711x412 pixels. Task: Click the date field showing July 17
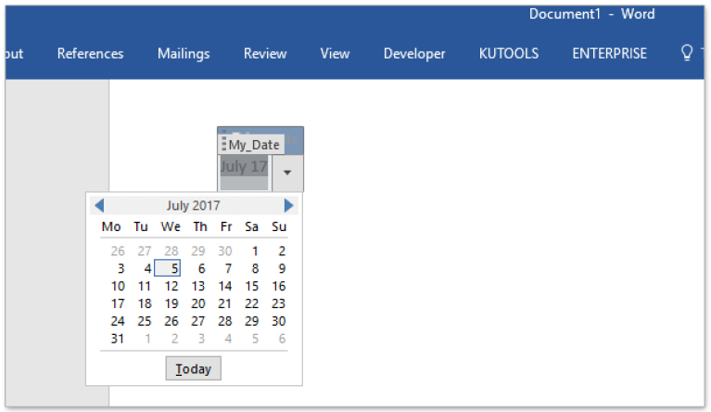pyautogui.click(x=244, y=167)
